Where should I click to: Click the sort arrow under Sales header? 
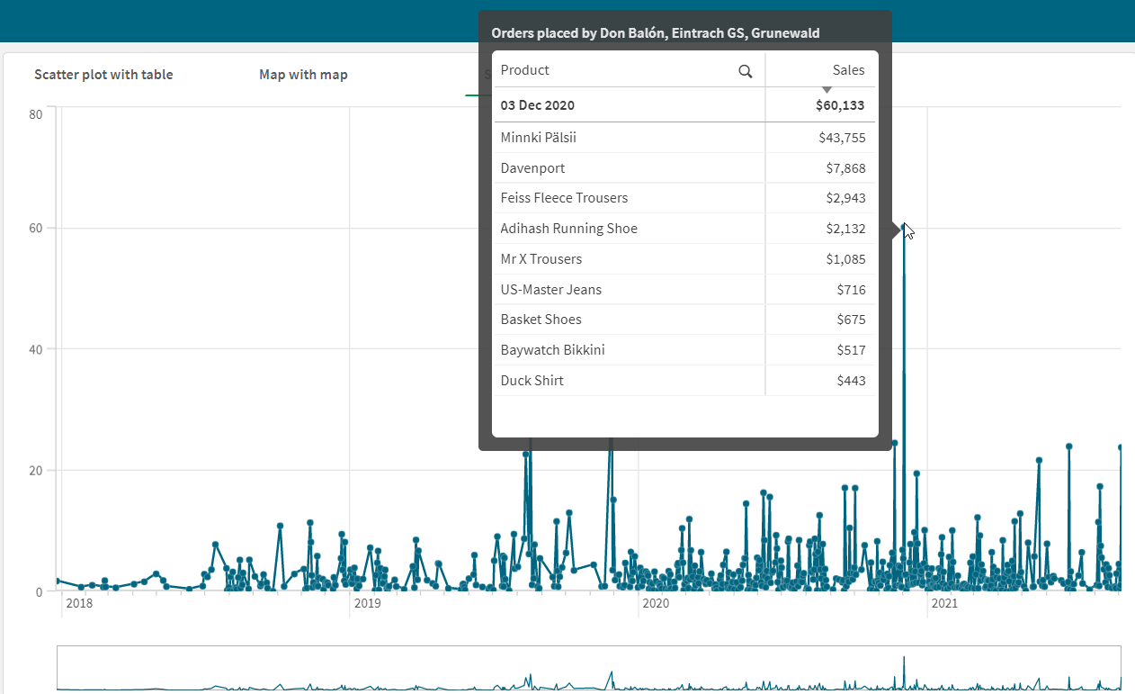click(827, 89)
